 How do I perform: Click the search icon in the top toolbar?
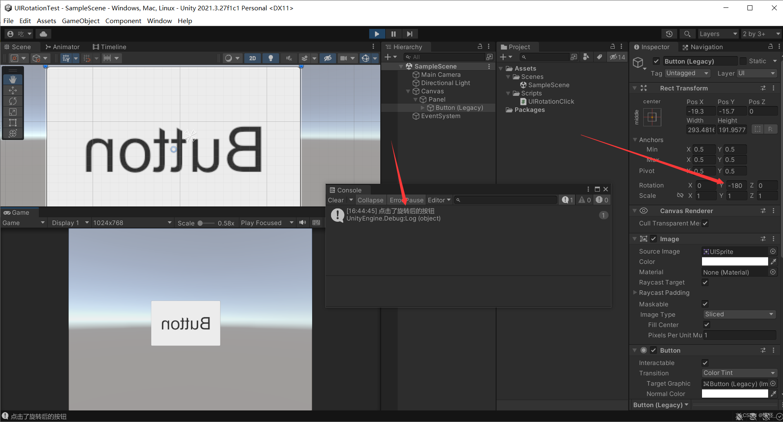coord(687,33)
